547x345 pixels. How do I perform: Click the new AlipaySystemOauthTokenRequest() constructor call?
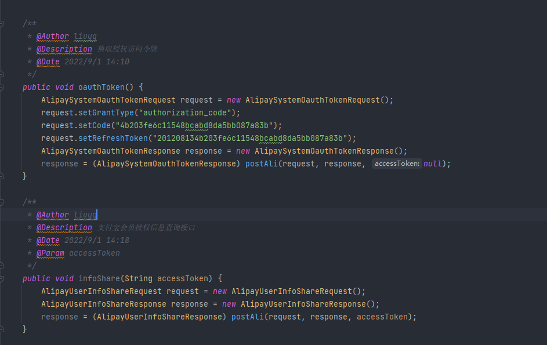pyautogui.click(x=310, y=100)
